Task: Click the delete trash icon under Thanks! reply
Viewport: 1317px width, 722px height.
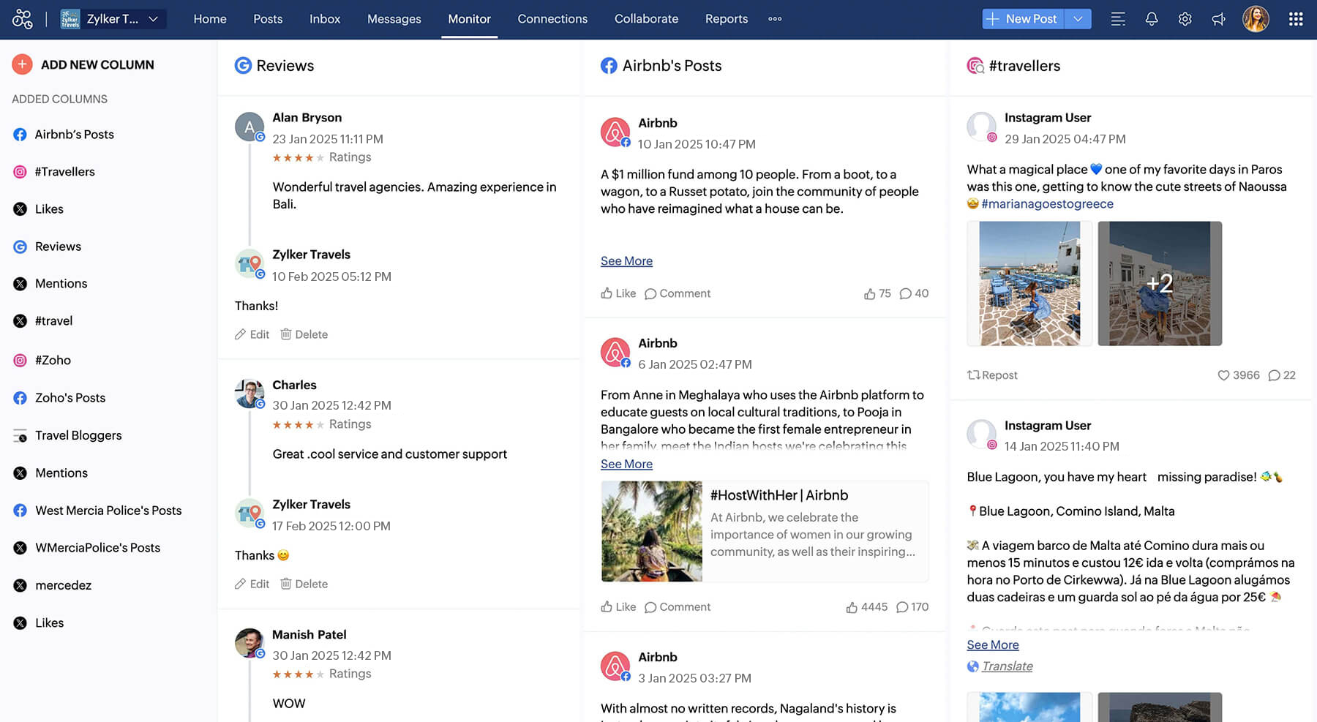Action: [286, 334]
